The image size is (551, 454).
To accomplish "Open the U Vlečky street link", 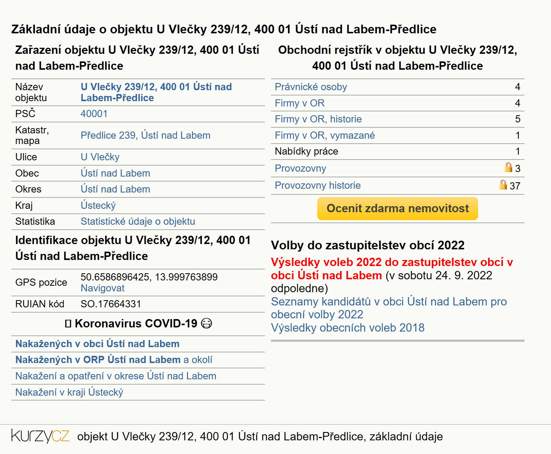I will 100,157.
